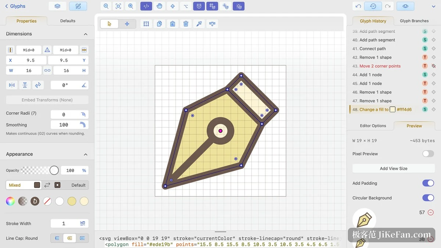Open the top-right chevron dropdown
Image resolution: width=441 pixels, height=248 pixels.
(x=434, y=6)
